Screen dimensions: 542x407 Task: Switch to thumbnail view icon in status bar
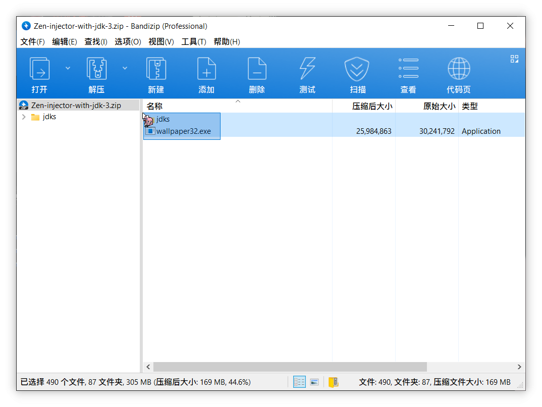point(314,382)
